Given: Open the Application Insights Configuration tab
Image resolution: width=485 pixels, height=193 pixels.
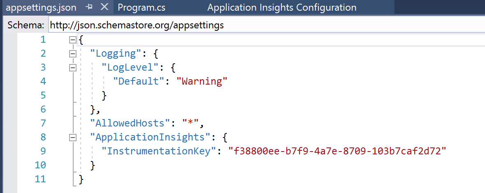Looking at the screenshot, I should (x=282, y=7).
